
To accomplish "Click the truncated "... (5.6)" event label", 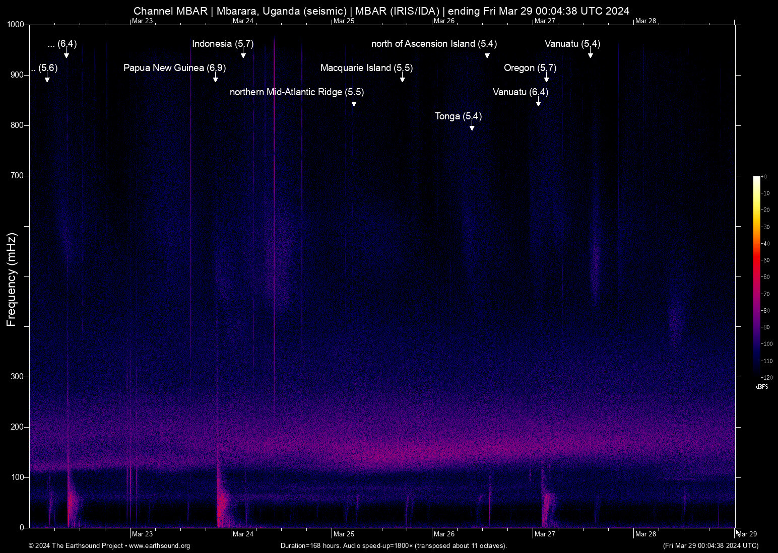I will coord(44,68).
